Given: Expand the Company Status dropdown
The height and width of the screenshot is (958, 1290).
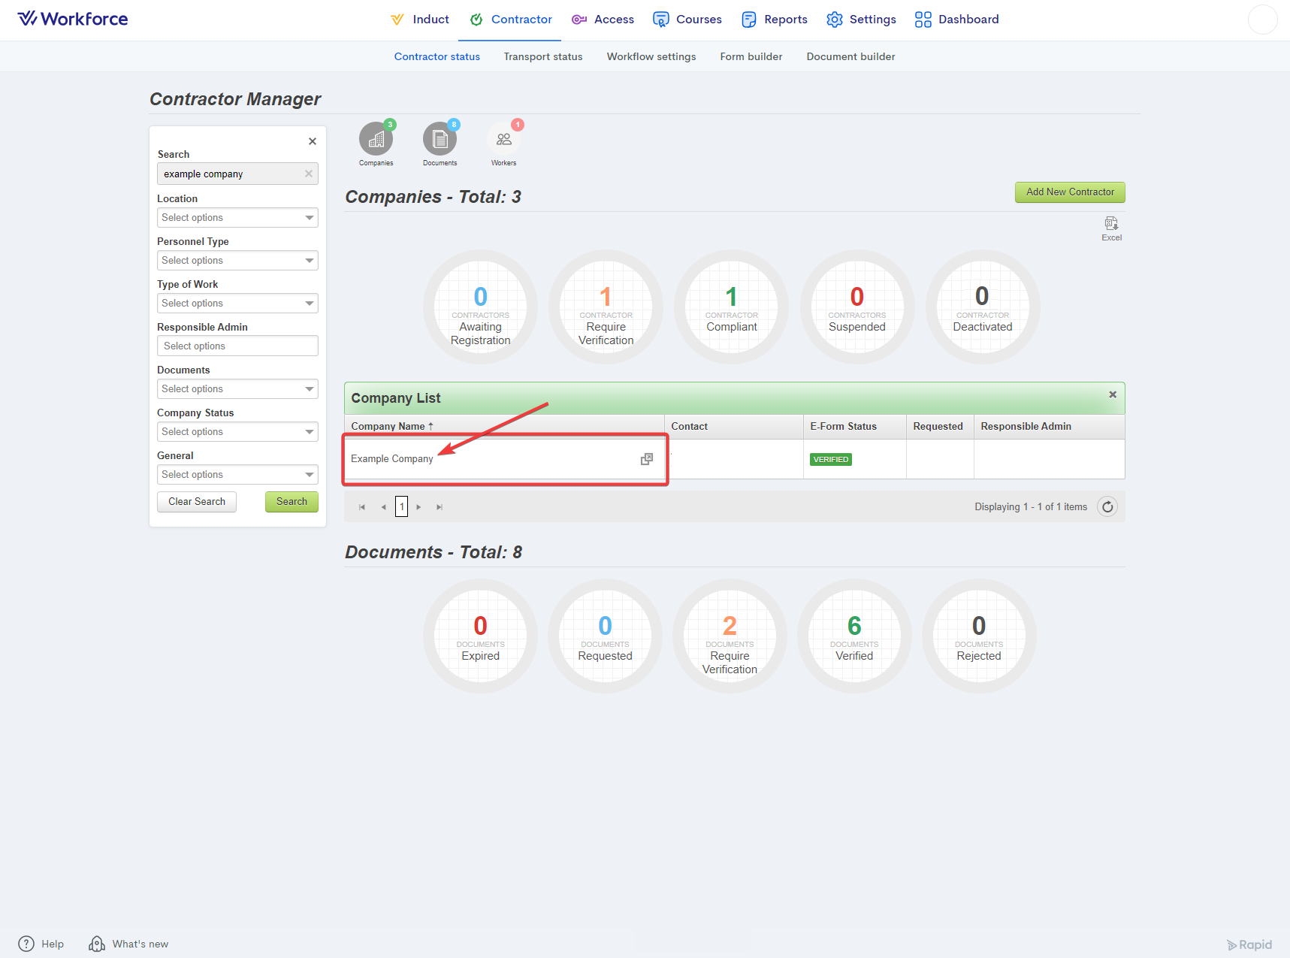Looking at the screenshot, I should point(237,432).
